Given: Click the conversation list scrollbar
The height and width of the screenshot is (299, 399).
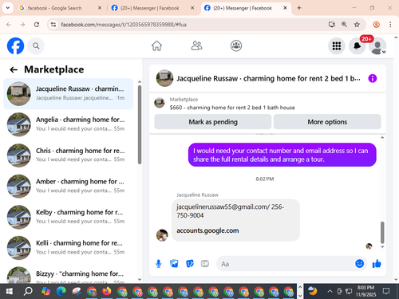Looking at the screenshot, I should point(140,125).
